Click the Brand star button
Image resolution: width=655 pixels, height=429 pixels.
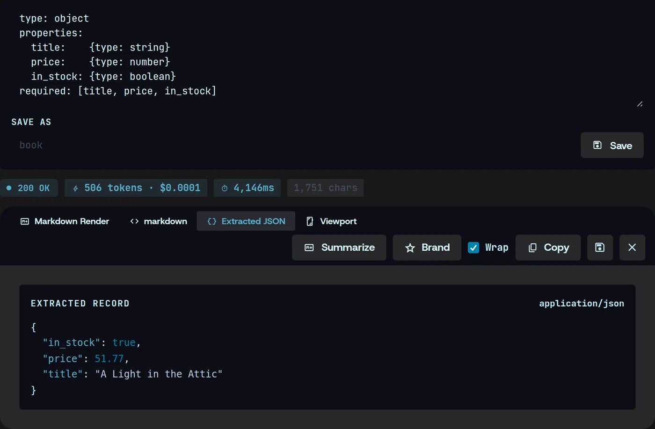pyautogui.click(x=427, y=247)
